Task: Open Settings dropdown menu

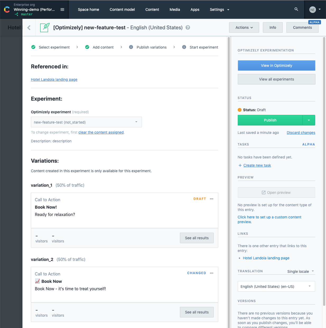Action: (x=220, y=10)
